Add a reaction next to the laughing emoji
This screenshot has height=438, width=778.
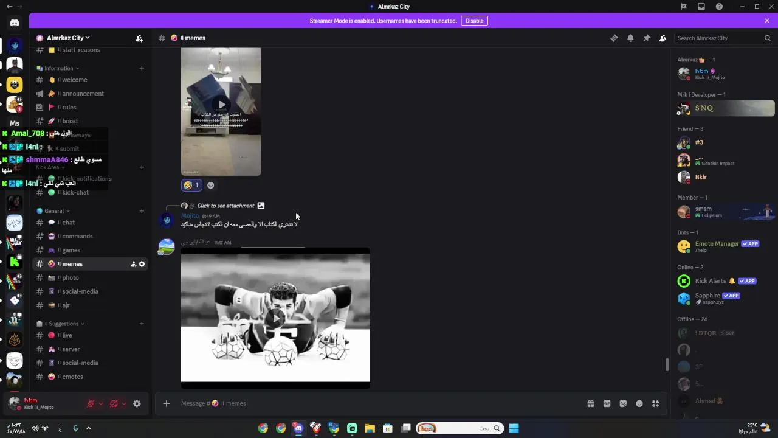click(x=210, y=185)
